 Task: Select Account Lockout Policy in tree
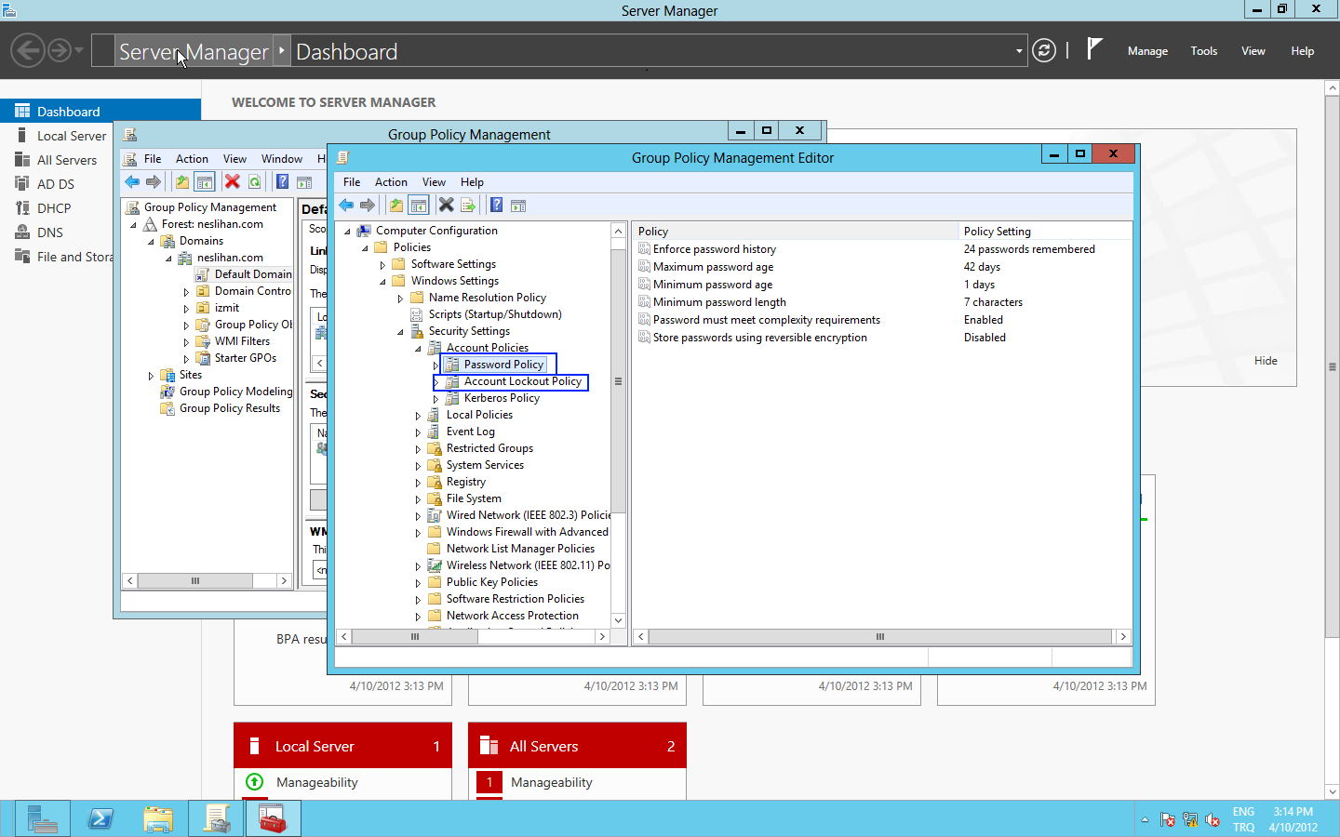(522, 381)
